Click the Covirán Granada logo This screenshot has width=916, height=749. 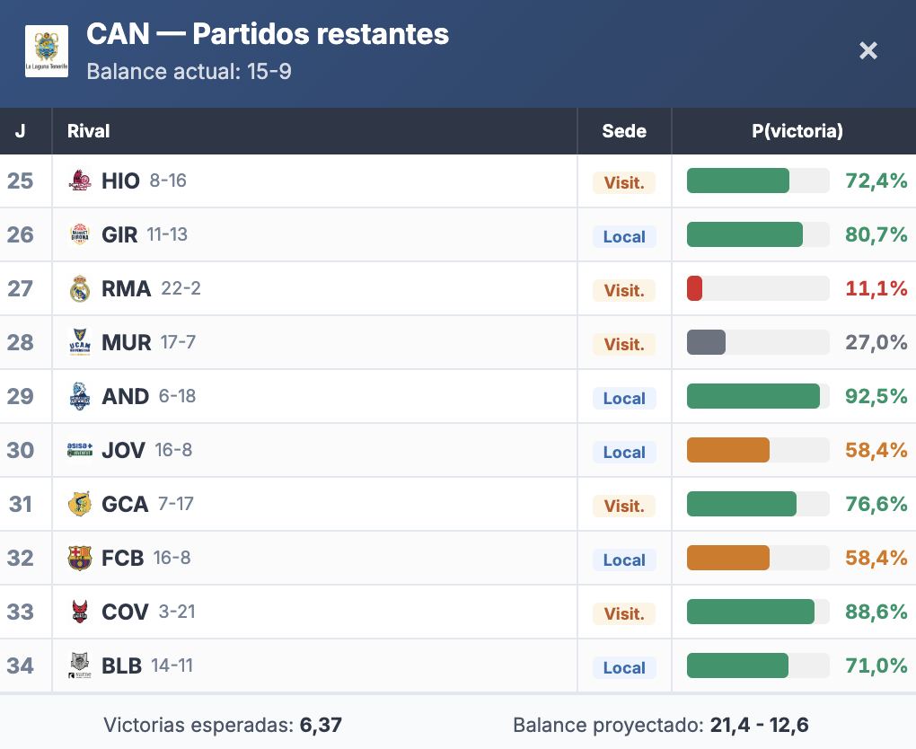coord(80,612)
